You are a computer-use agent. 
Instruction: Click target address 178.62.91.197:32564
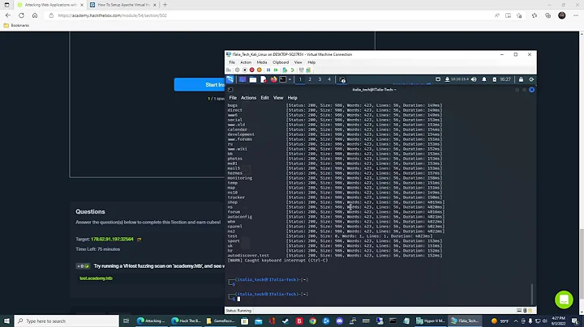(x=112, y=240)
